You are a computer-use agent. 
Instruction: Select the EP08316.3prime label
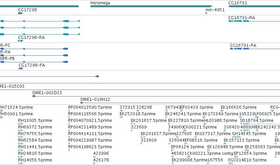[201, 140]
